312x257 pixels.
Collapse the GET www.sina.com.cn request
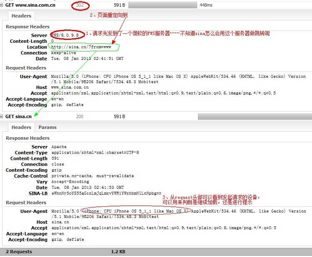pyautogui.click(x=1, y=5)
